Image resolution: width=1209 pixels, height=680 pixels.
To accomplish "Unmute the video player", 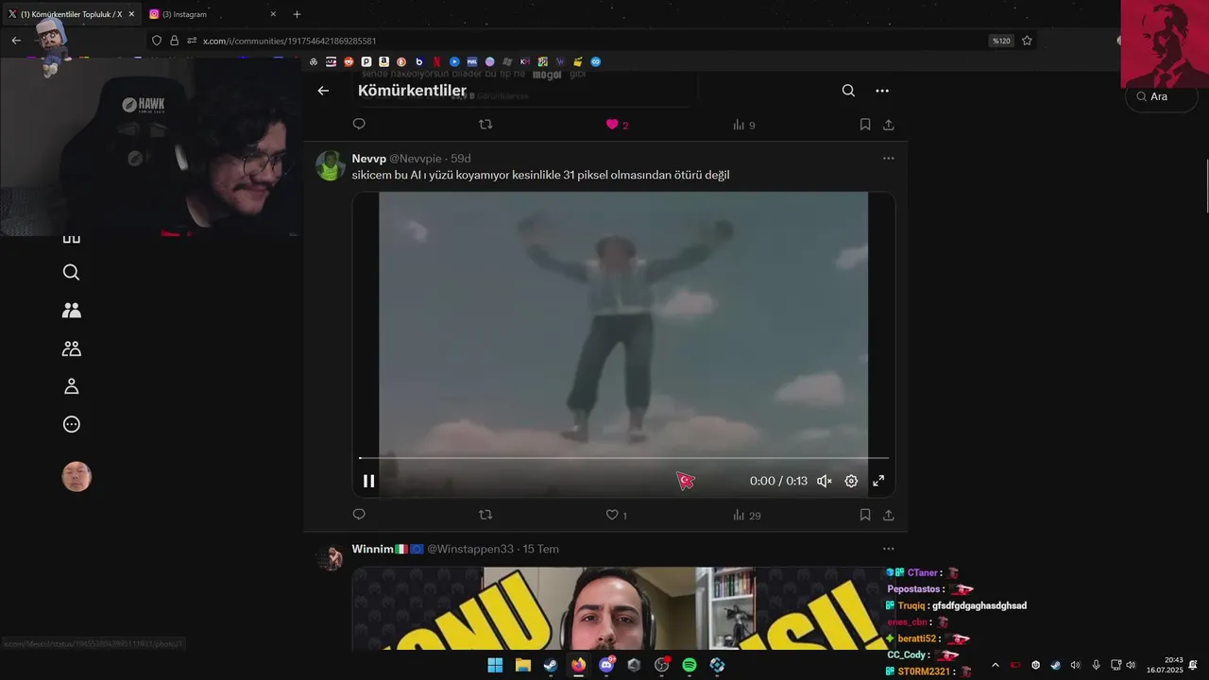I will tap(824, 481).
